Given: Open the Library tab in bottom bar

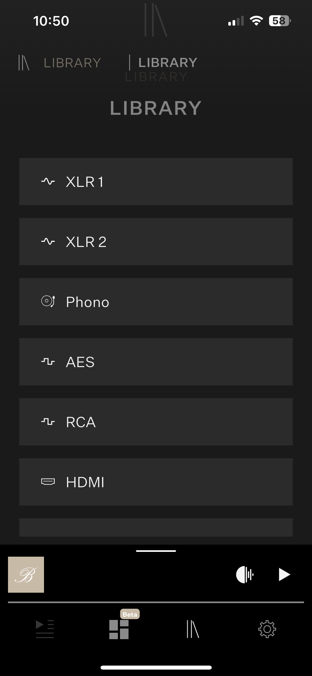Looking at the screenshot, I should pos(193,629).
